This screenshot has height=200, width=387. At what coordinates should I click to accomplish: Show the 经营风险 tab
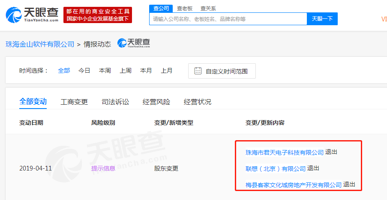(156, 102)
